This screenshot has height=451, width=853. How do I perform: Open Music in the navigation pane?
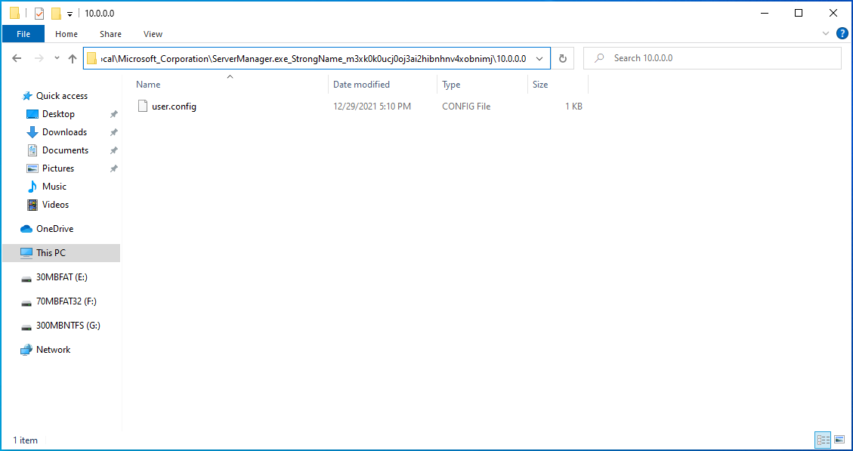(54, 186)
